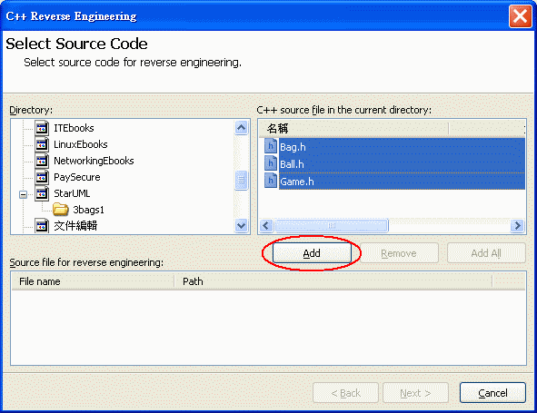Click the file list scroll left arrow
Viewport: 537px width, 413px height.
[x=266, y=225]
